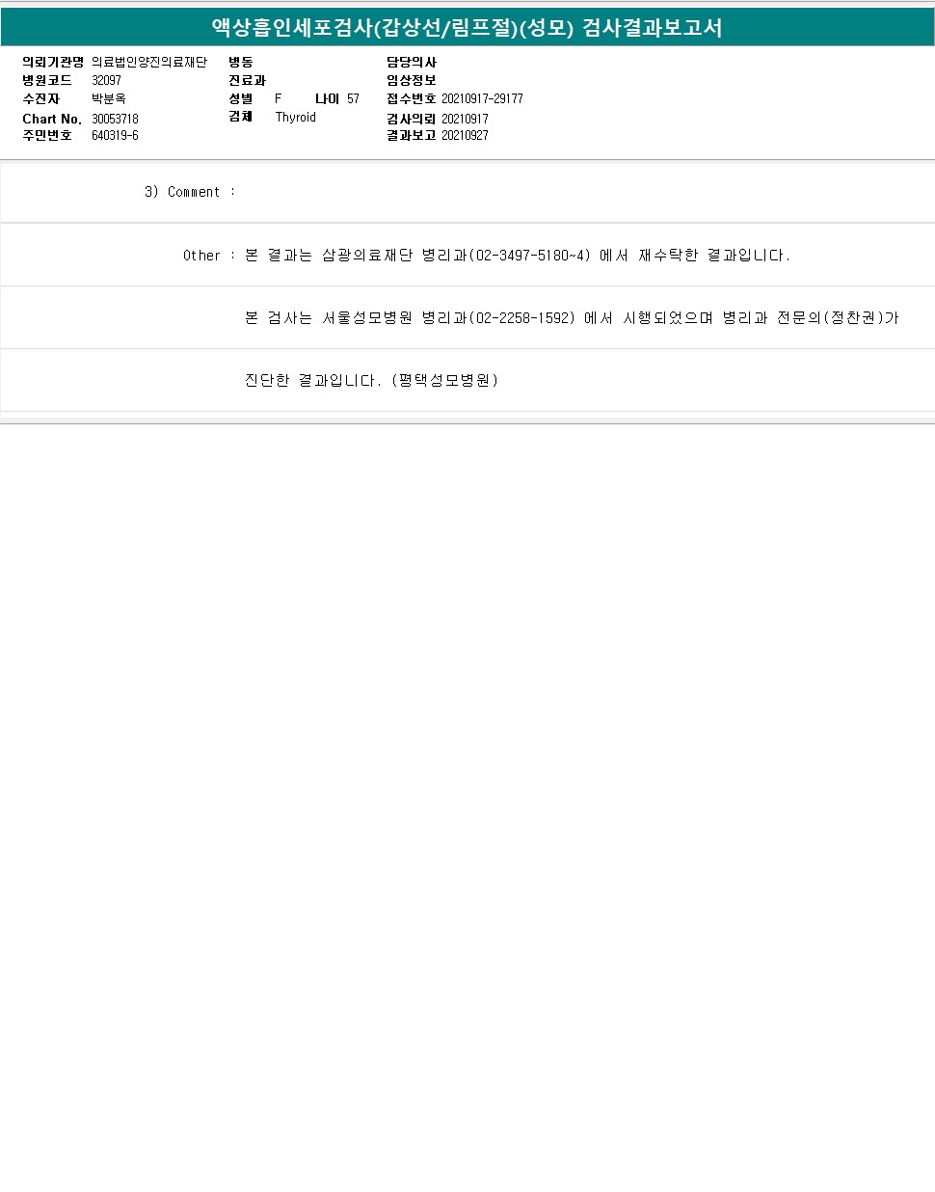
Task: Click the 검체 value Thyroid
Action: tap(295, 118)
